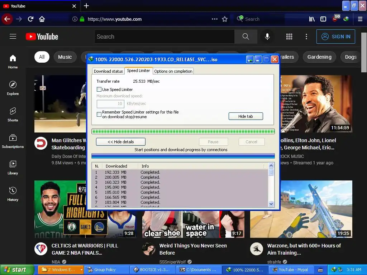Select the Music filter chip
367x275 pixels.
click(65, 57)
